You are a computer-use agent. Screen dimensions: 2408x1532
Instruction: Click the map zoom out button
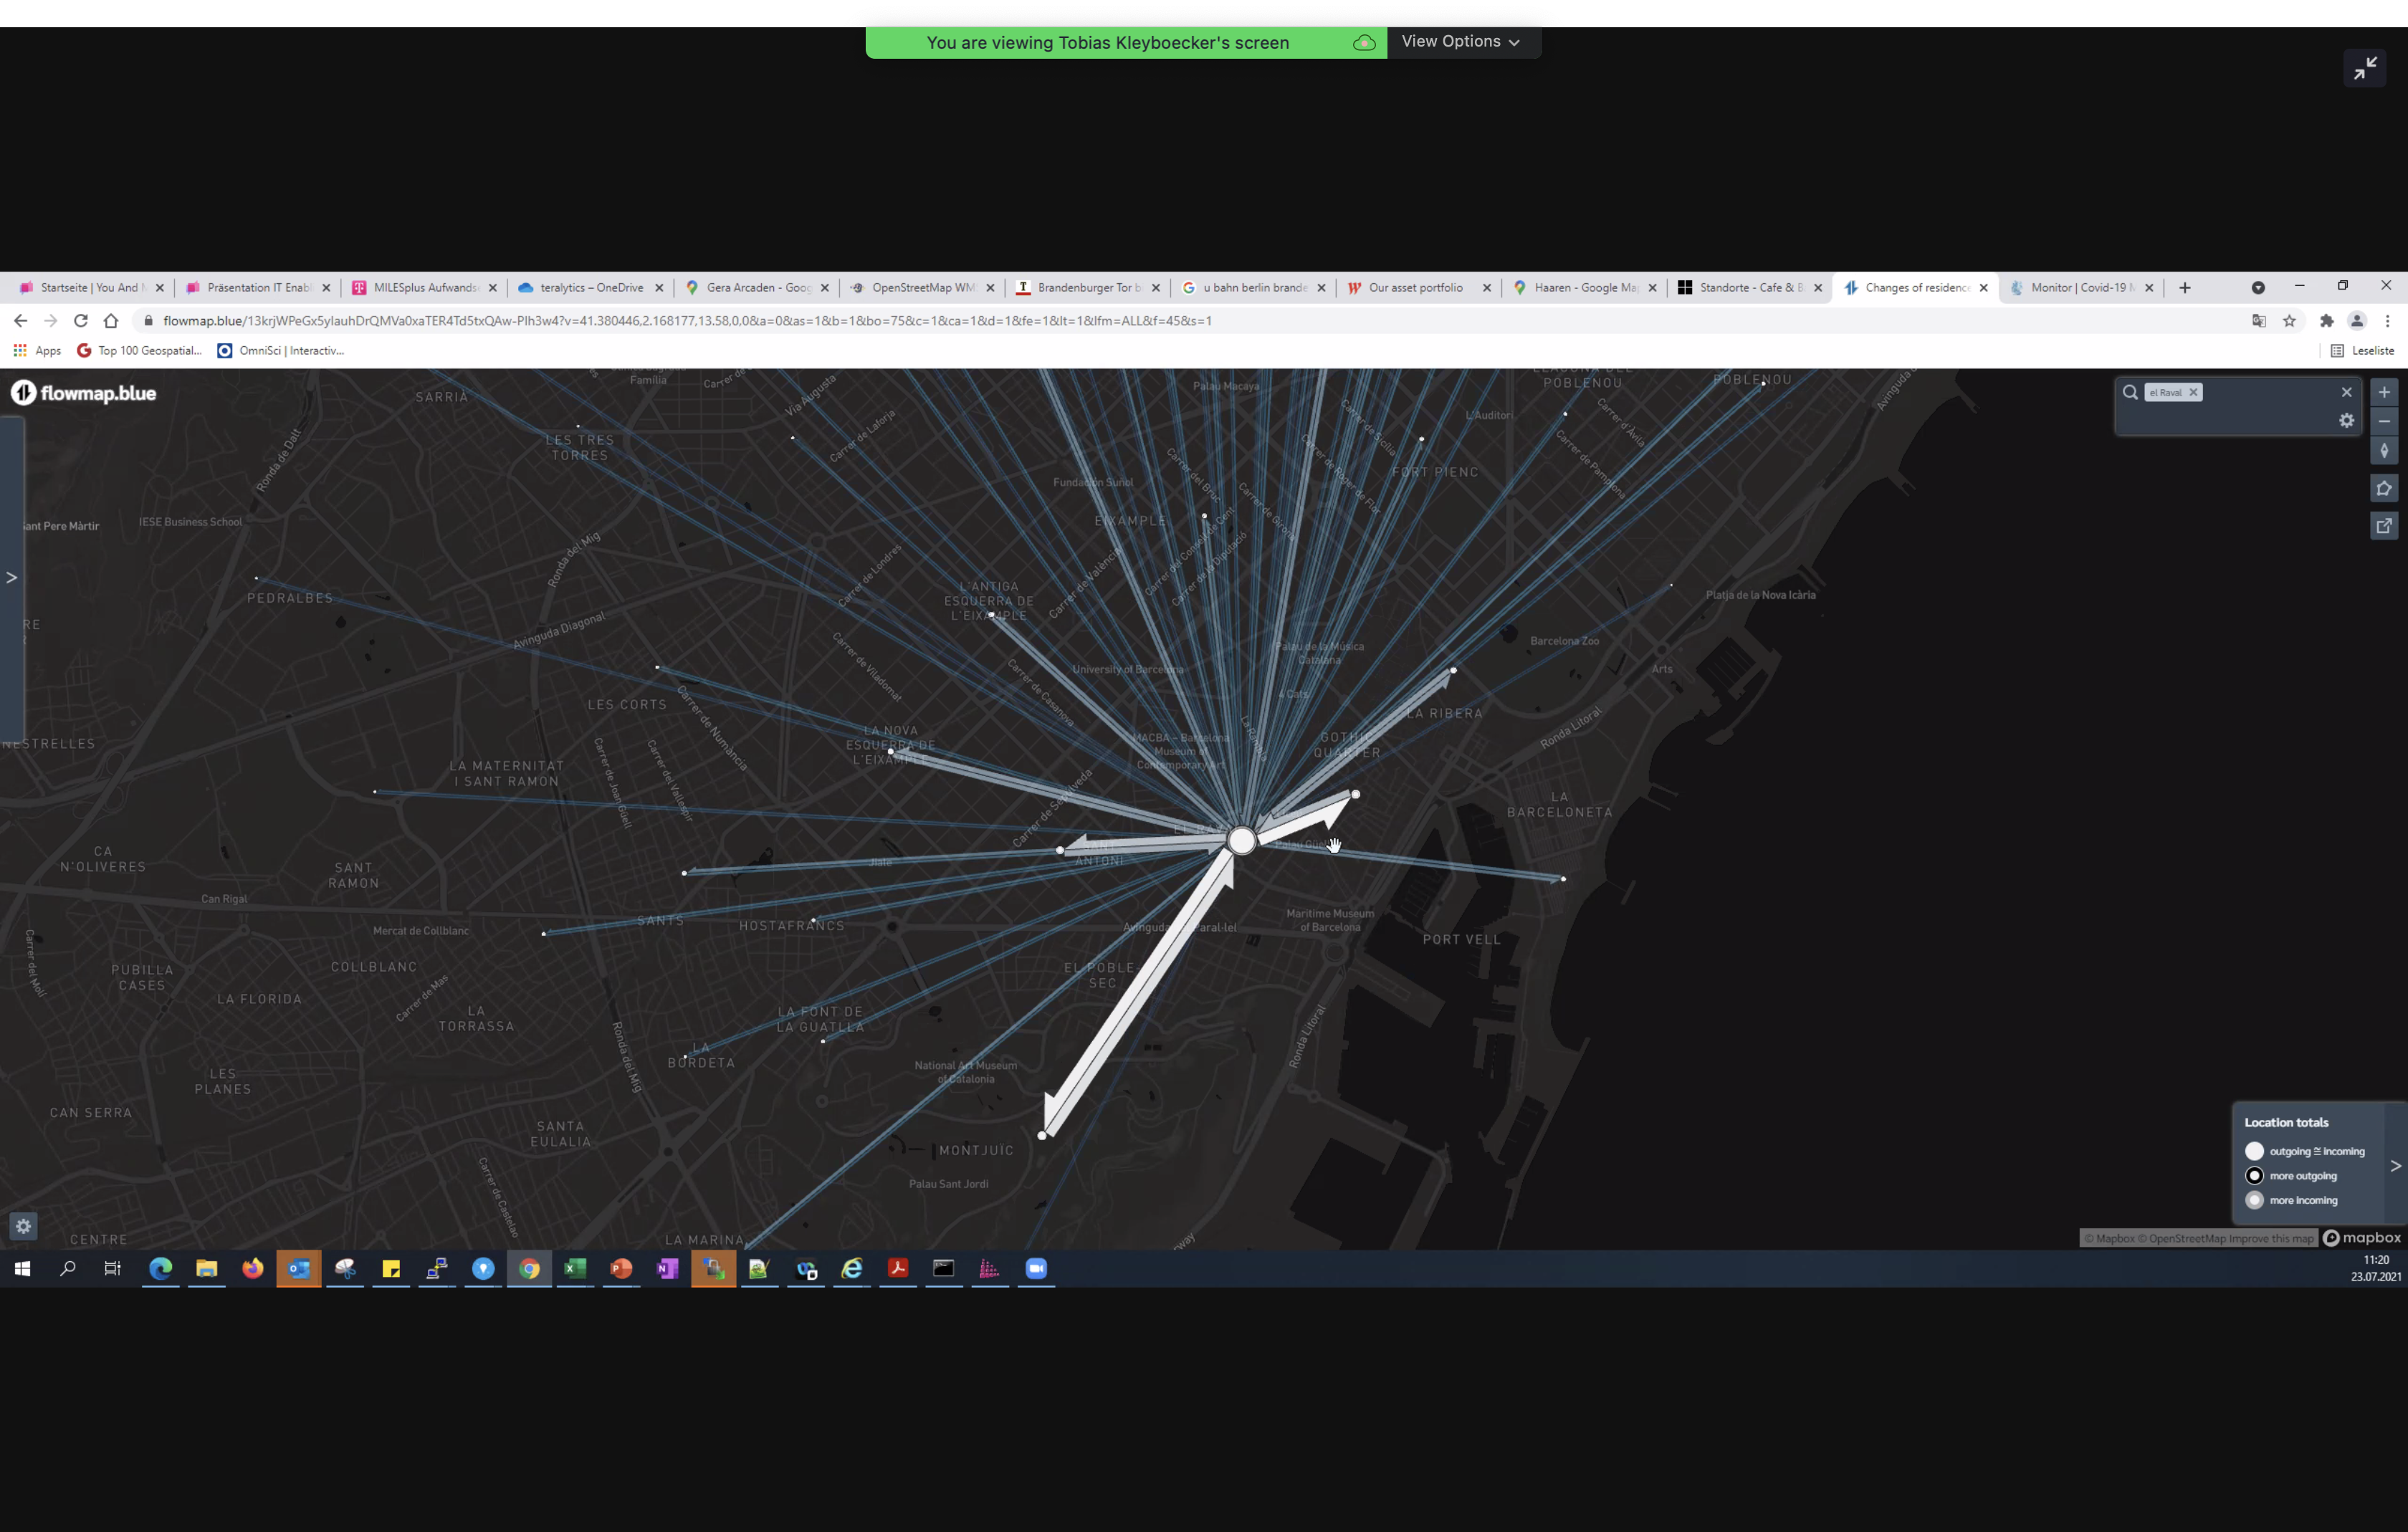pos(2384,421)
